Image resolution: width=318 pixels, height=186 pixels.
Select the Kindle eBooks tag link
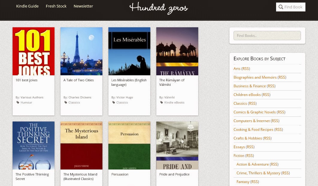coord(174,103)
